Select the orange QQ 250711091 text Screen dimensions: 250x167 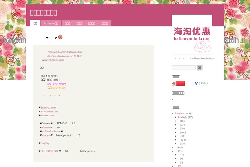(57, 88)
